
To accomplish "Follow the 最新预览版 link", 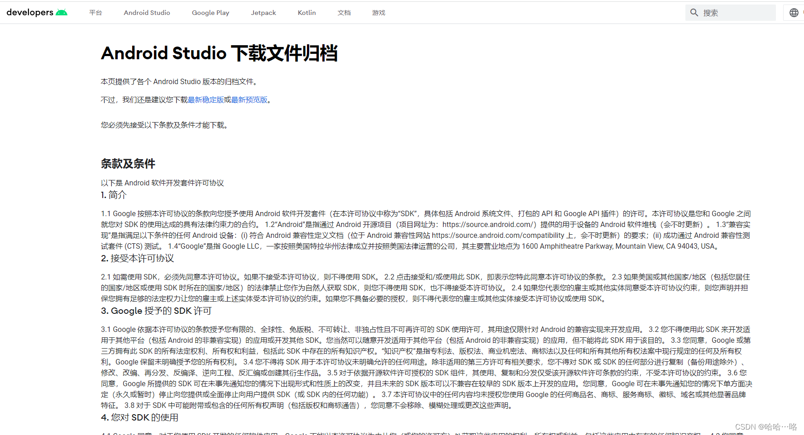I will click(249, 100).
